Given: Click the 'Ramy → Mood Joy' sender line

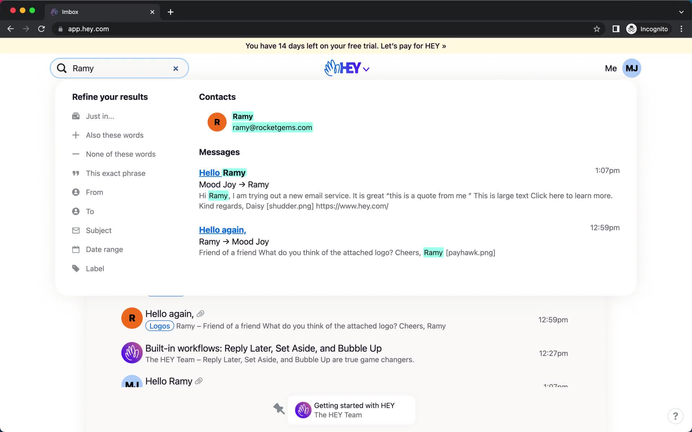Looking at the screenshot, I should 234,242.
